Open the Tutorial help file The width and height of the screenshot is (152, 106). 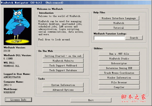[x=119, y=28]
